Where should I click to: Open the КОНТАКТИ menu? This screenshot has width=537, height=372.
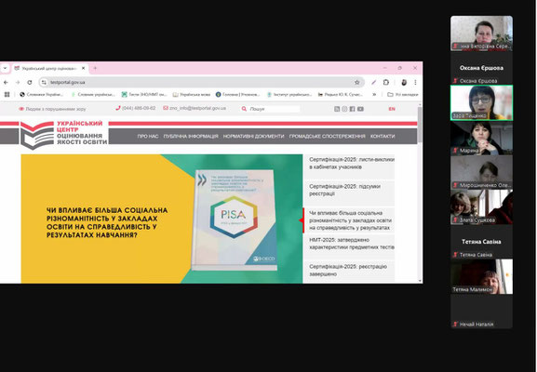tap(383, 136)
